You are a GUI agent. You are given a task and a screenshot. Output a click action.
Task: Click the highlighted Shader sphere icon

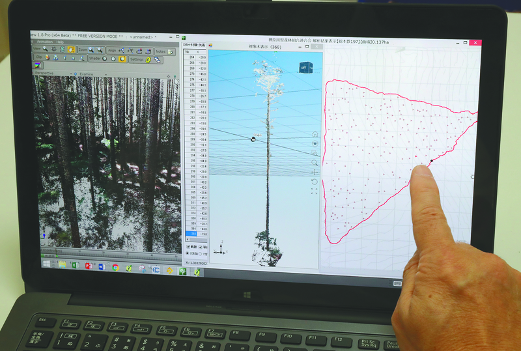pos(122,59)
